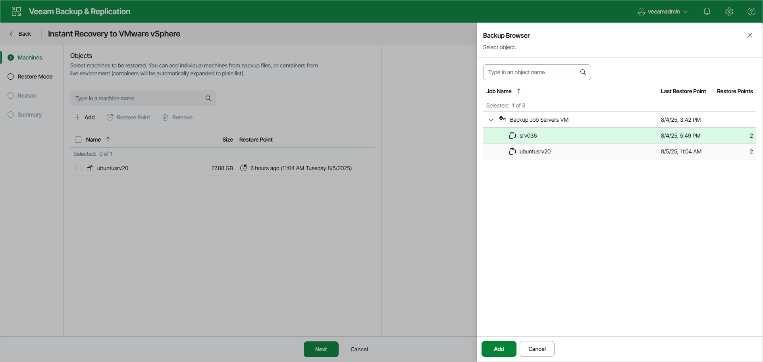
Task: Close the Backup Browser panel
Action: point(750,35)
